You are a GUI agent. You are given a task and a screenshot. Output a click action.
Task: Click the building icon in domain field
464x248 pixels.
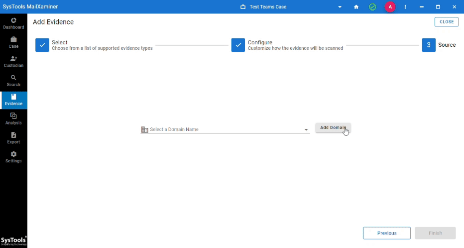pyautogui.click(x=144, y=129)
